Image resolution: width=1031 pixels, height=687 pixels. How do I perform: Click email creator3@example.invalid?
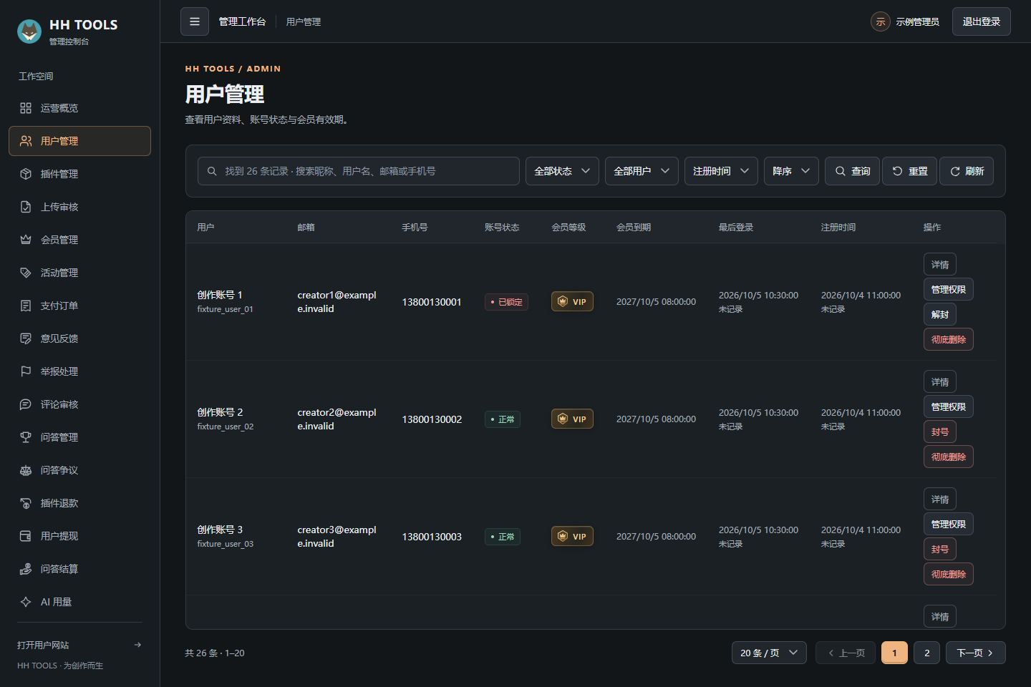[x=337, y=537]
